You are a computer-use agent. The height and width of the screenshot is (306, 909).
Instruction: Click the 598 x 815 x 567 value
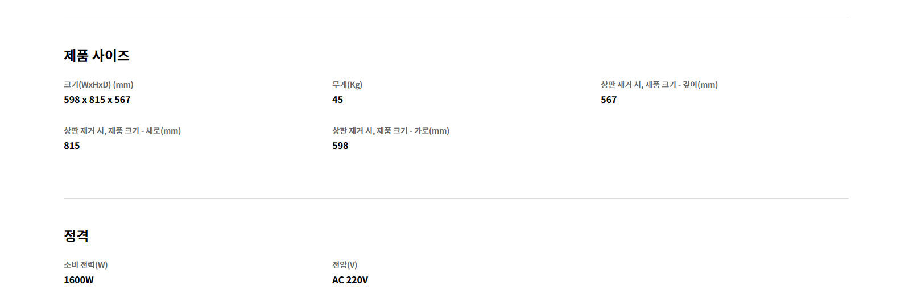pyautogui.click(x=97, y=100)
